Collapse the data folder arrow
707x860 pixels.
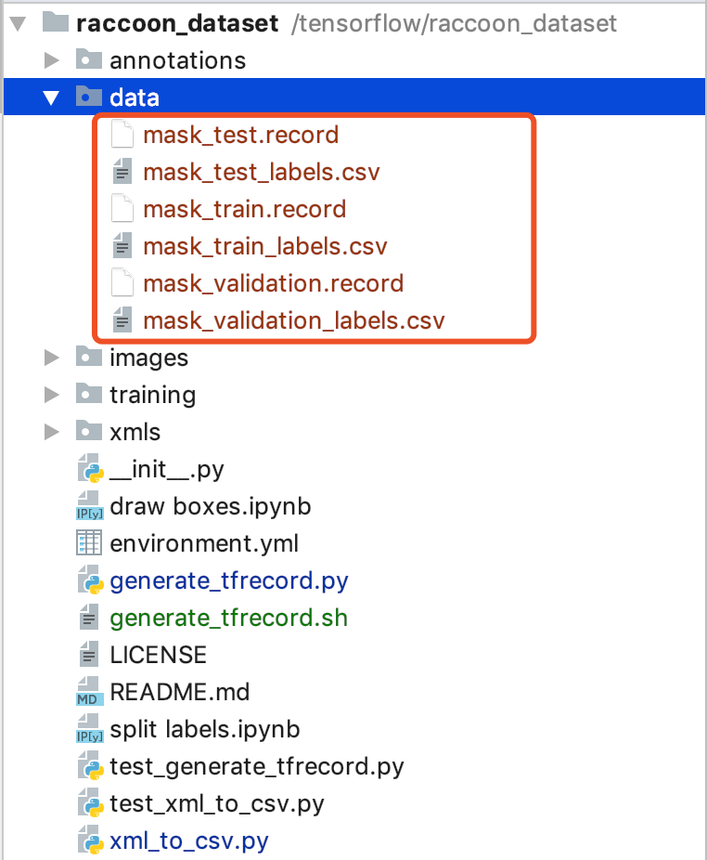(x=51, y=98)
